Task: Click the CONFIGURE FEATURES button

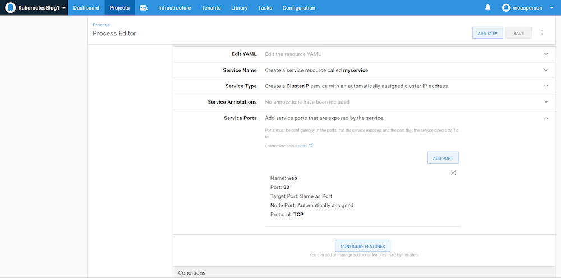Action: pos(362,246)
